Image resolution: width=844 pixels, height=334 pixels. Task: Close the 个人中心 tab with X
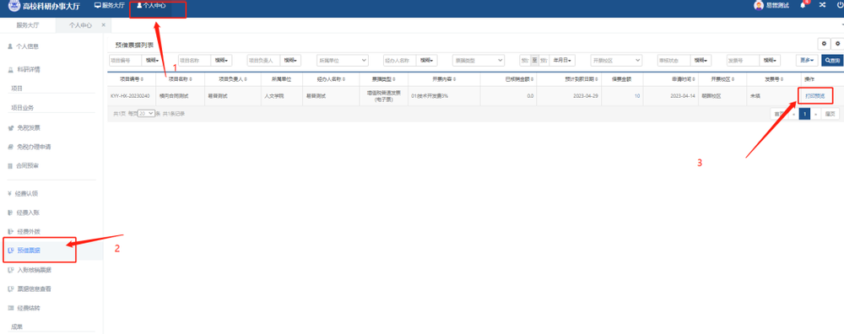pos(103,24)
